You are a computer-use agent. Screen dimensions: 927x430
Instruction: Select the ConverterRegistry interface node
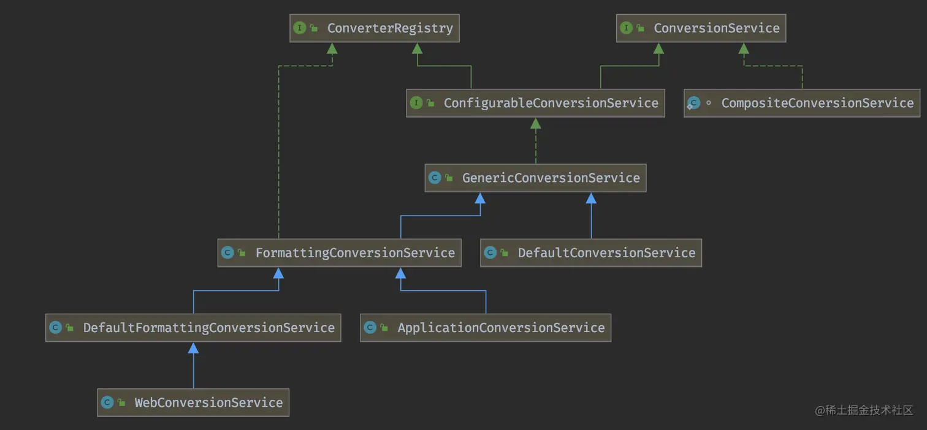click(x=374, y=28)
